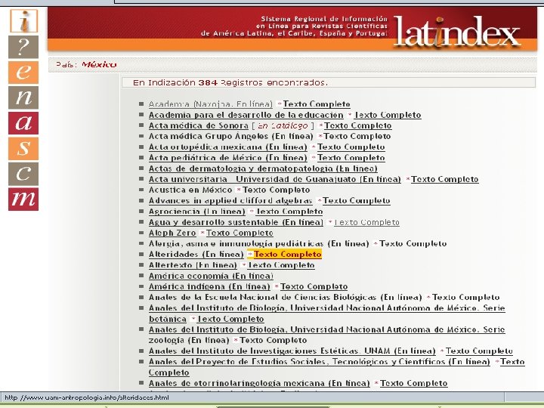The image size is (544, 408).
Task: Open Agrociencia (En línea) record
Action: (x=197, y=212)
